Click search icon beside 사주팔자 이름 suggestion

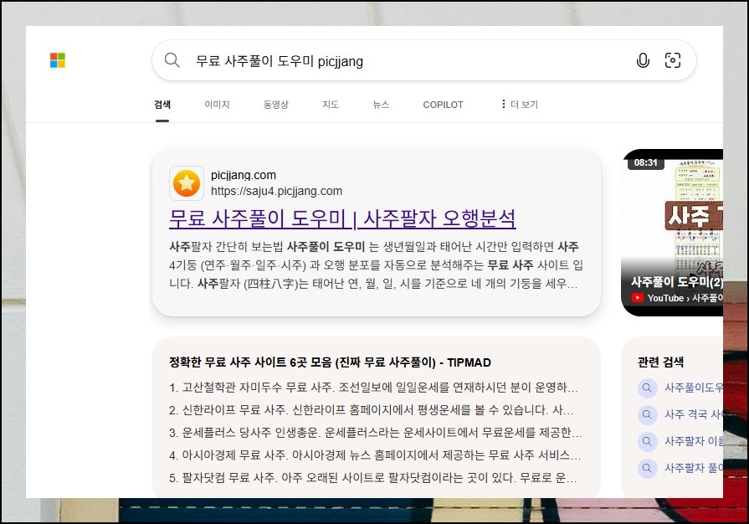pos(647,441)
